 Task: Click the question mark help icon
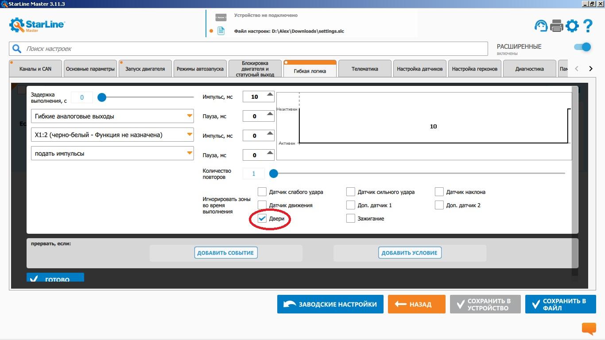click(x=587, y=26)
